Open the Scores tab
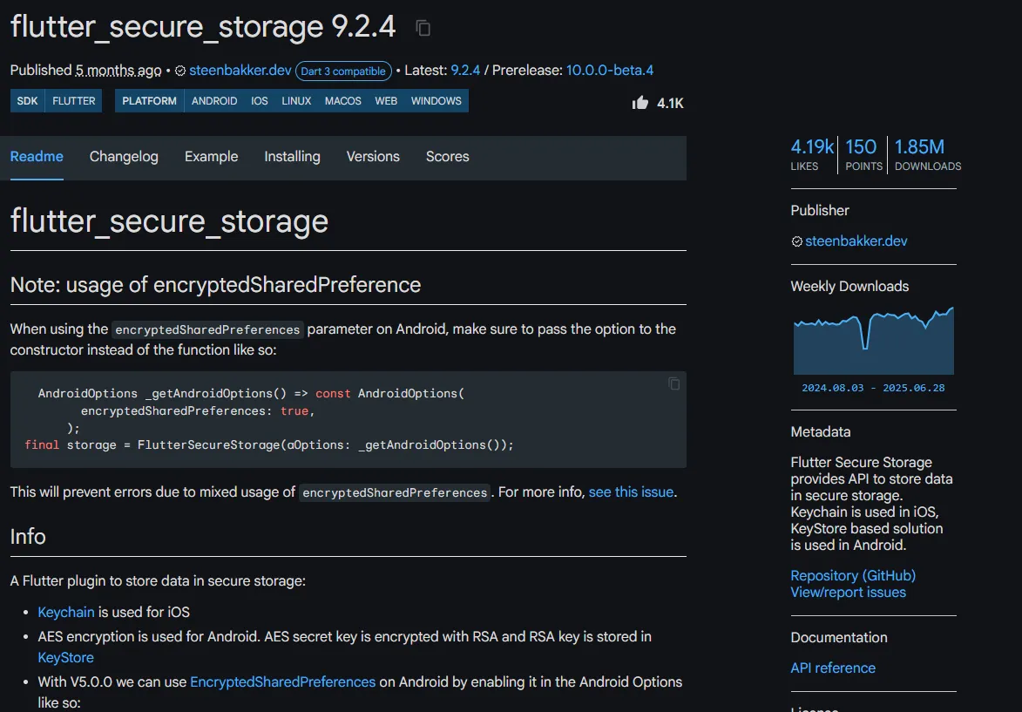1022x712 pixels. point(447,157)
